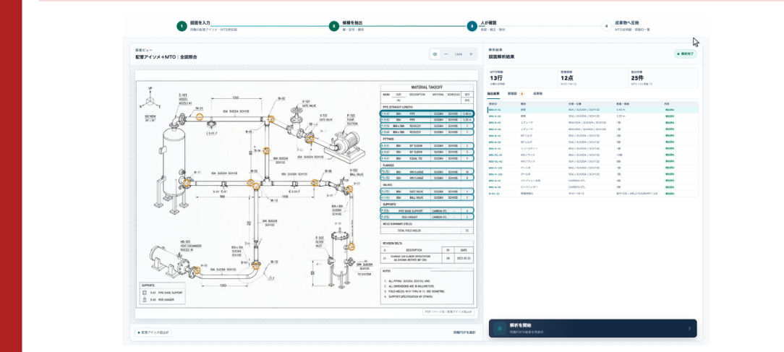This screenshot has width=784, height=352.
Task: Select the パイプシュー支持 row in results table
Action: (593, 181)
